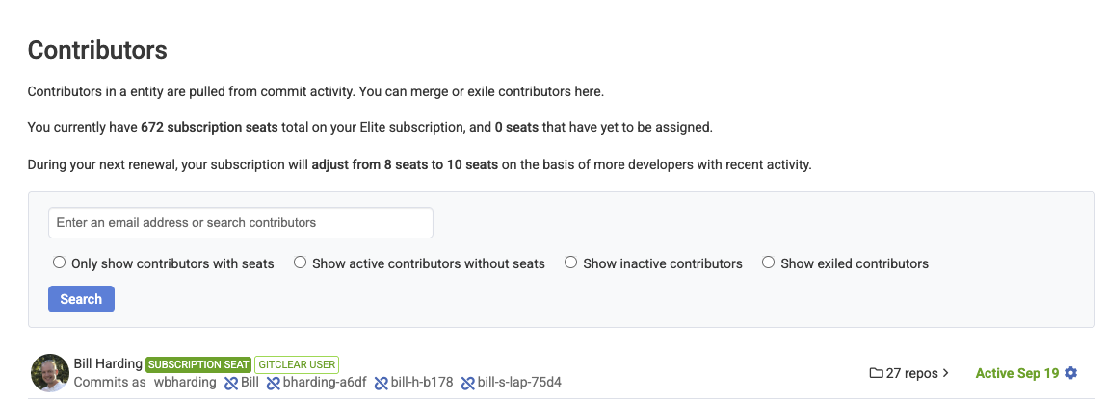Viewport: 1106px width, 400px height.
Task: Select "Only show contributors with seats"
Action: (x=60, y=262)
